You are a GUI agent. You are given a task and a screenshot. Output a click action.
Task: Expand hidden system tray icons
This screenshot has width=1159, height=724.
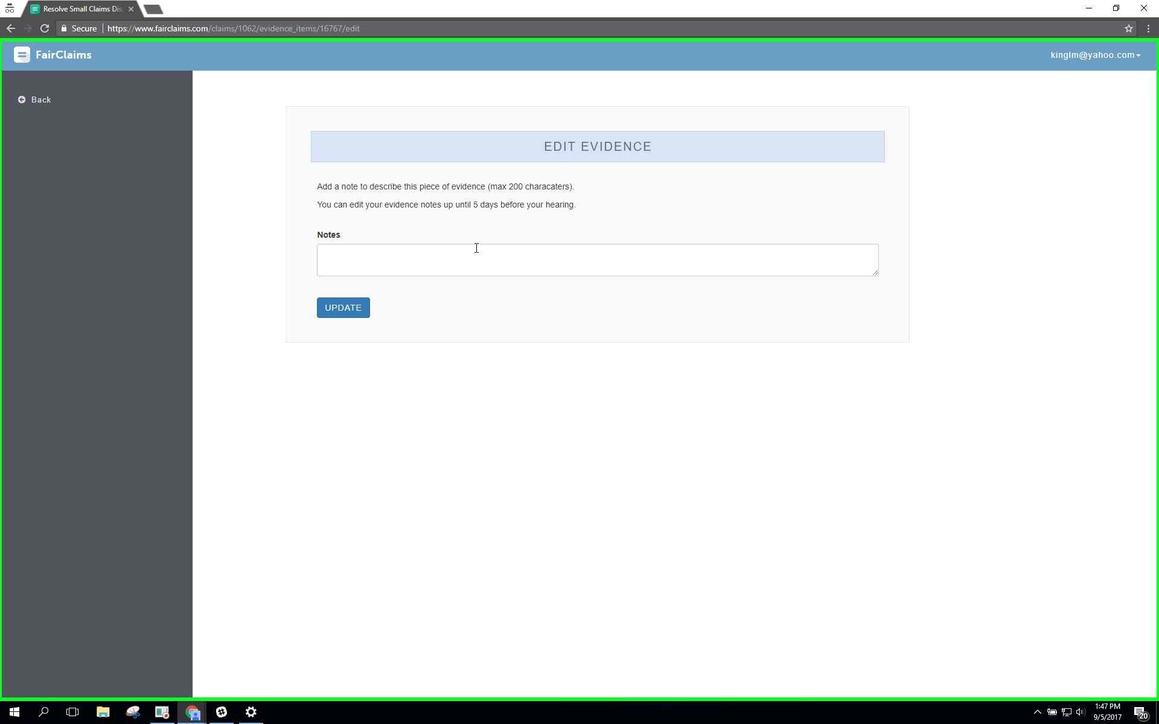(x=1037, y=713)
